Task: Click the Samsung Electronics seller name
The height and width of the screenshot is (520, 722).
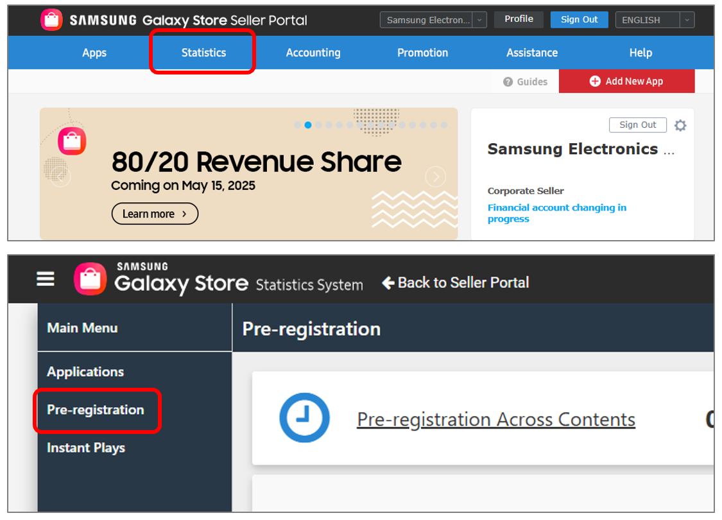Action: 581,149
